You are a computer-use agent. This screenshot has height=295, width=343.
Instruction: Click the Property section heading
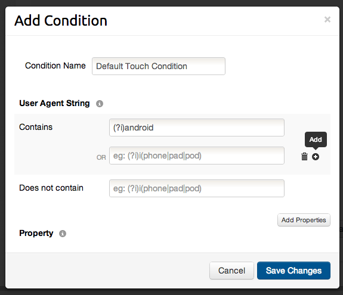click(x=36, y=233)
